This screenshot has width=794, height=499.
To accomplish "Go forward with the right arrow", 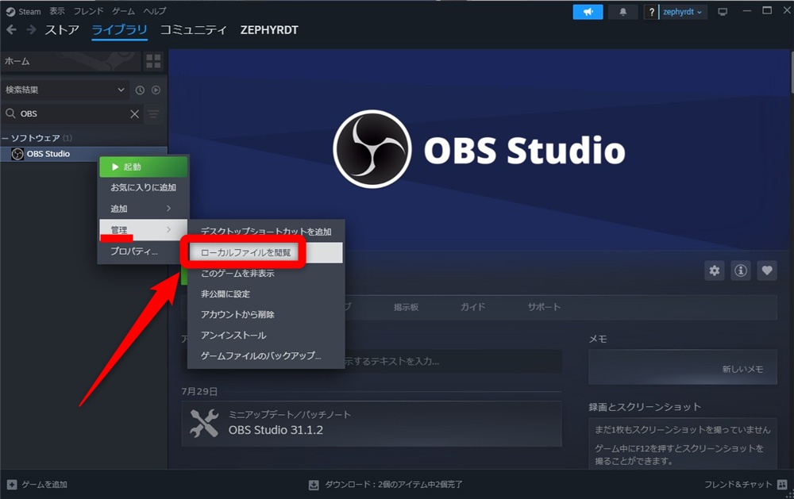I will pyautogui.click(x=32, y=30).
